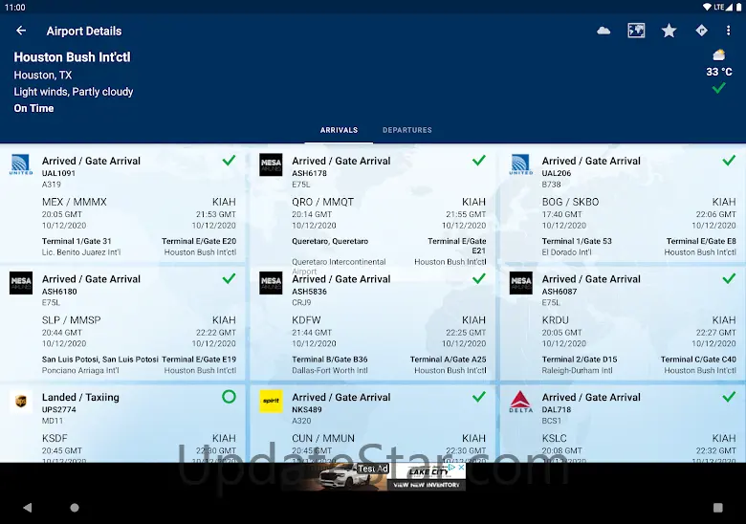Select BOG / SKBO origin text

point(570,202)
